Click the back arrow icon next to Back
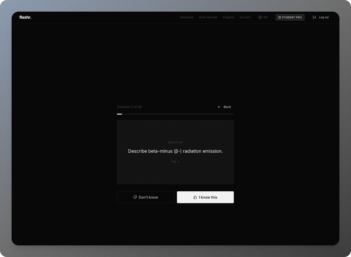 pos(219,107)
